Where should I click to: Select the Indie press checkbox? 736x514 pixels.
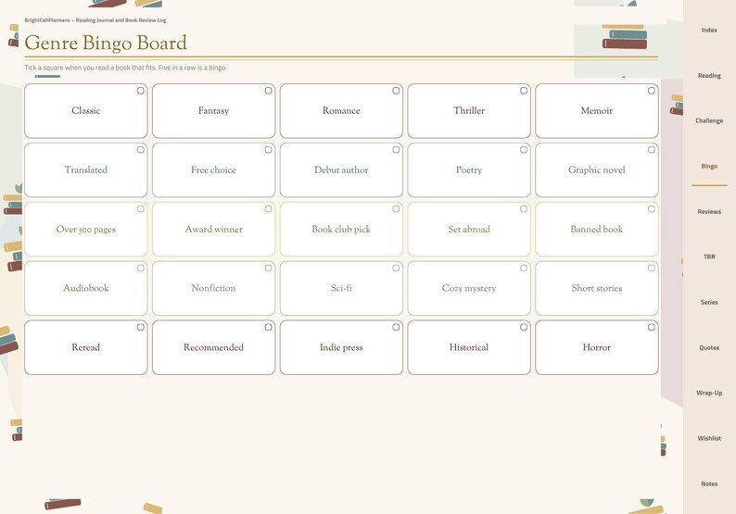click(x=396, y=327)
